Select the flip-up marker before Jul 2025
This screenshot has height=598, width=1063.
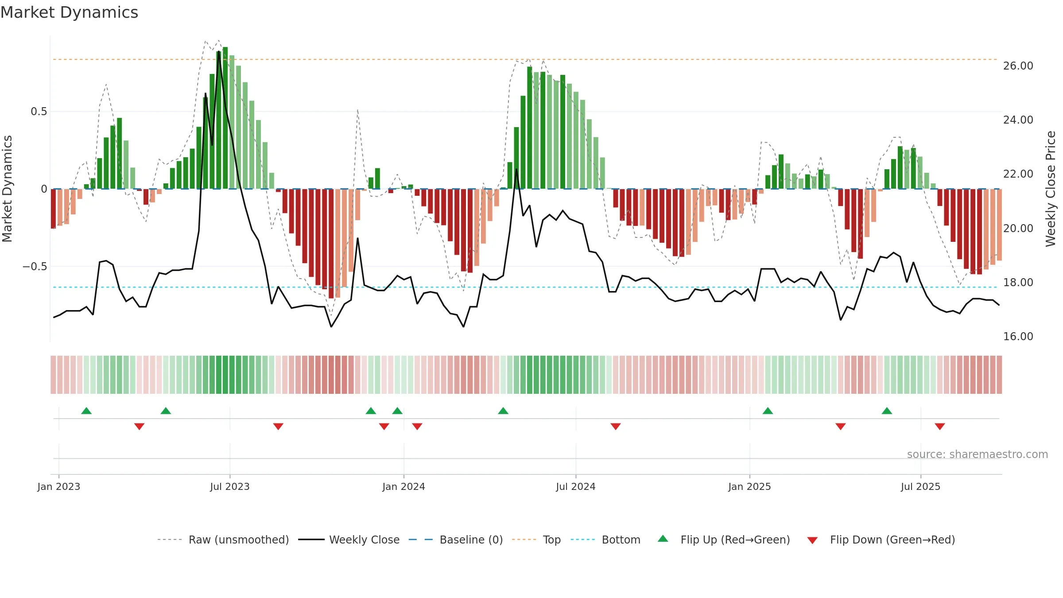click(887, 411)
